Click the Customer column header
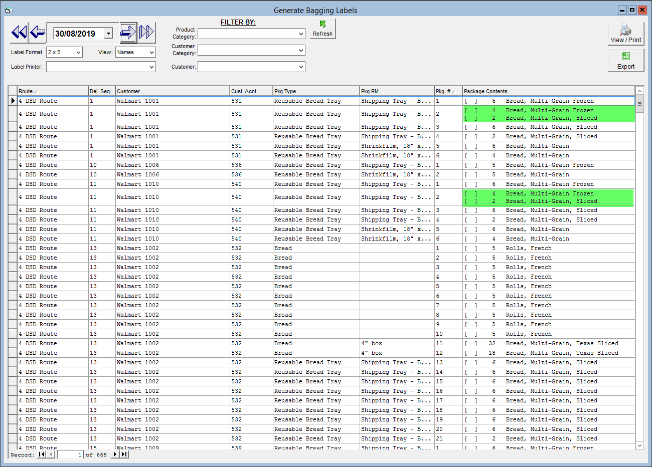This screenshot has height=467, width=652. point(173,91)
